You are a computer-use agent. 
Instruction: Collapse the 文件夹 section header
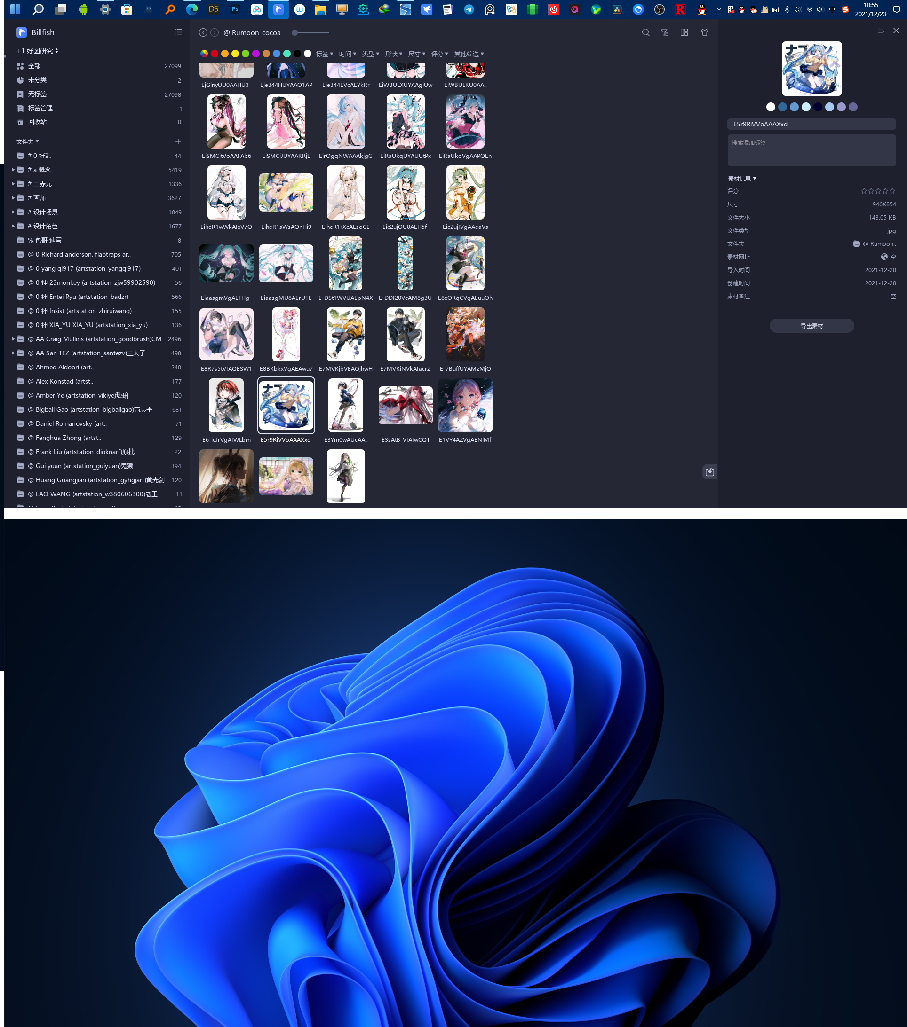[x=28, y=141]
